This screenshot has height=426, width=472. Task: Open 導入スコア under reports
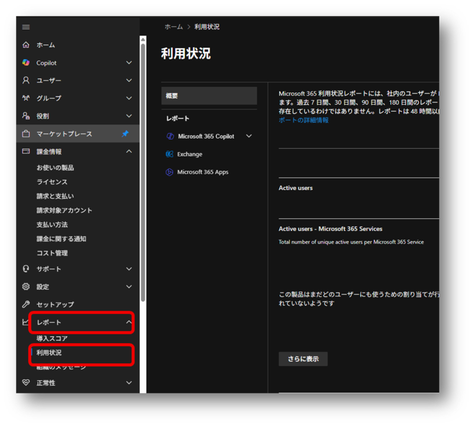[52, 339]
